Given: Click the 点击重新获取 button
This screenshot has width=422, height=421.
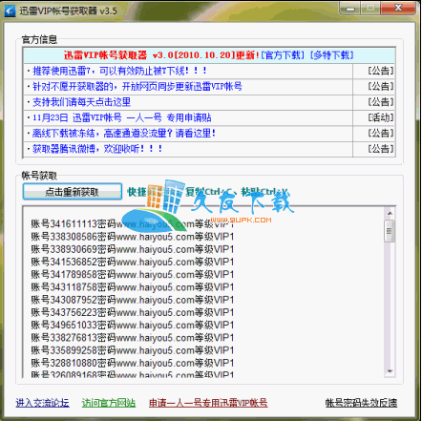Looking at the screenshot, I should (73, 192).
